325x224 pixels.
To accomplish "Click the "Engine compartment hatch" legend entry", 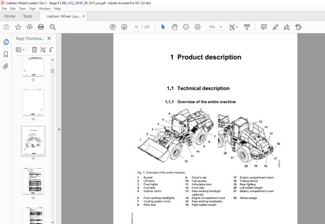I will coord(257,178).
